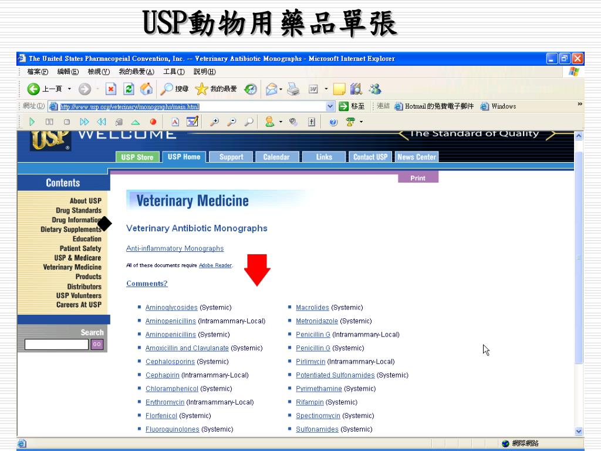Open the 工具(T) menu
Viewport: 601px width, 451px height.
tap(174, 72)
